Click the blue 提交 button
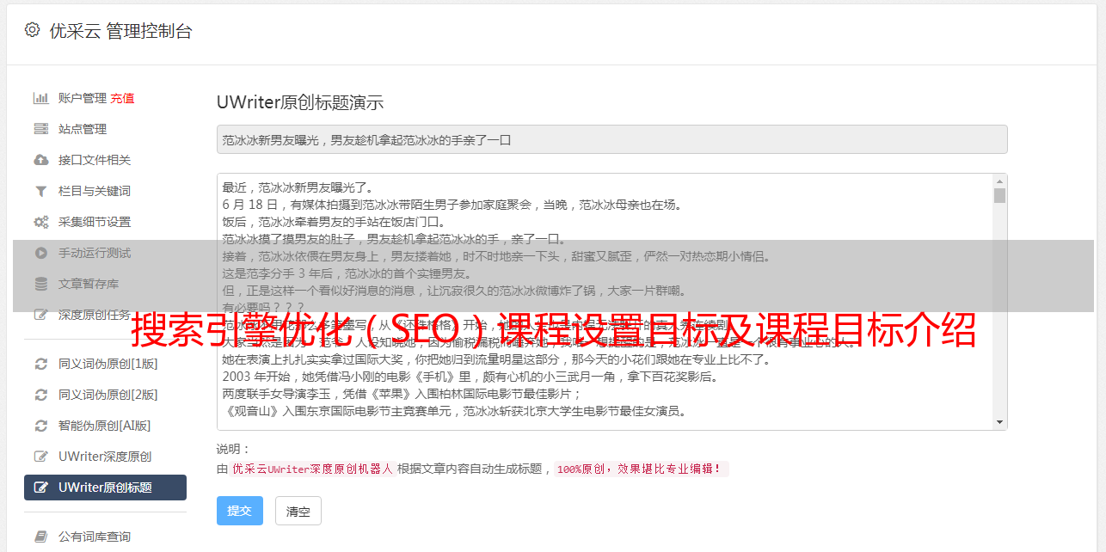This screenshot has width=1106, height=552. 240,511
